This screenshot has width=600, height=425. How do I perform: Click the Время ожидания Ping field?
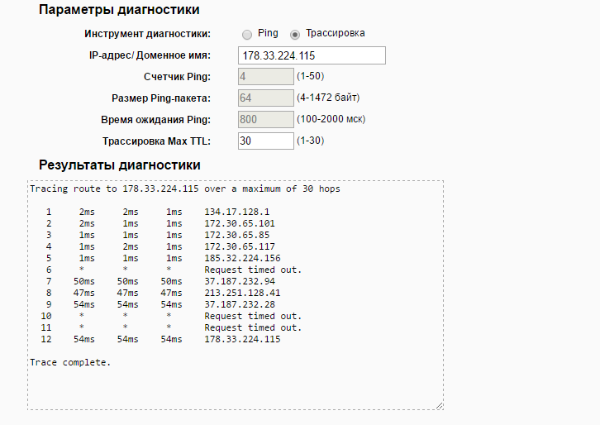(x=265, y=119)
